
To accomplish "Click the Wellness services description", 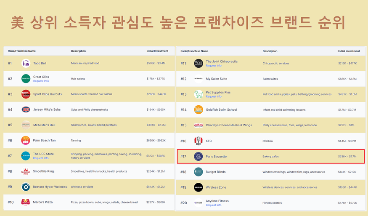I will coord(82,187).
